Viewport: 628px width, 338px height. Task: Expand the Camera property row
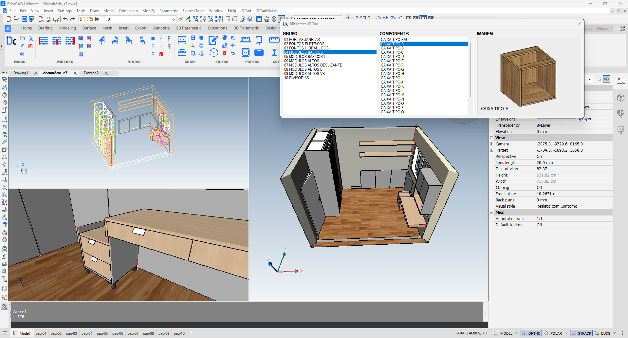pyautogui.click(x=491, y=144)
